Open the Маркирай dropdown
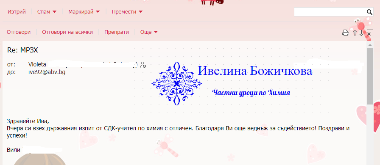Screen dimensions: 380x165 (x=84, y=11)
